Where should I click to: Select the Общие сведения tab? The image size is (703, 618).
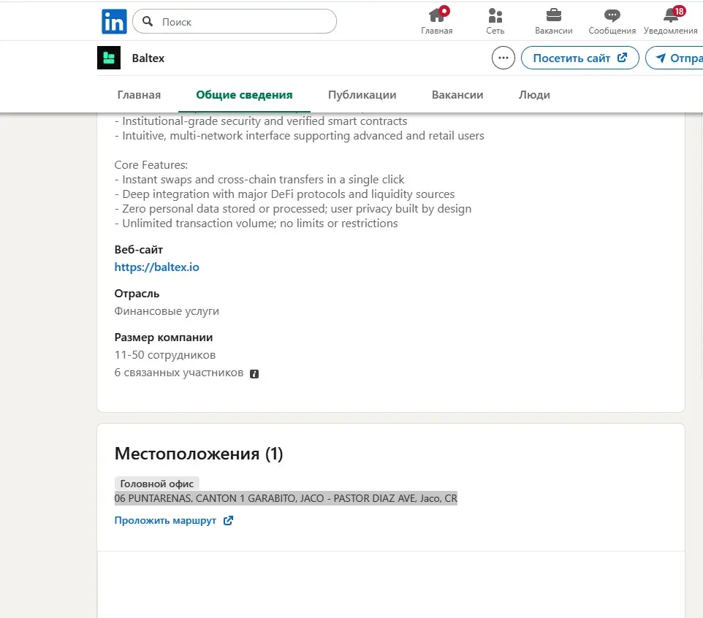click(x=244, y=95)
